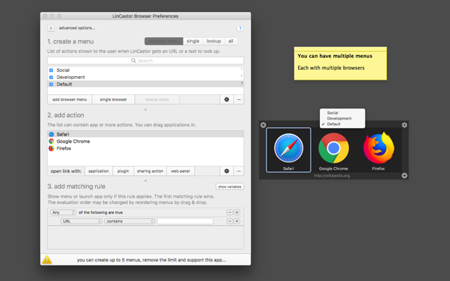Remove the 'Any of the following' rule group
The width and height of the screenshot is (450, 281).
(x=230, y=212)
